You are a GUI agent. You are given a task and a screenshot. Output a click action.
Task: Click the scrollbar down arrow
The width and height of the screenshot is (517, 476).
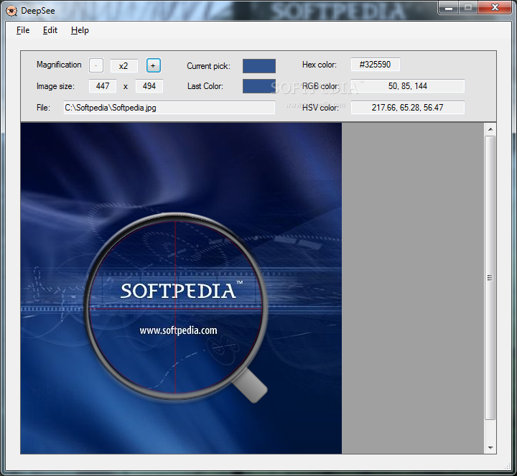(490, 448)
